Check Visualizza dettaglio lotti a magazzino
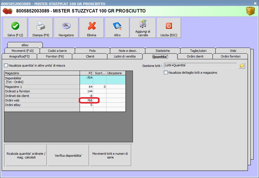The height and width of the screenshot is (178, 259). tap(166, 73)
